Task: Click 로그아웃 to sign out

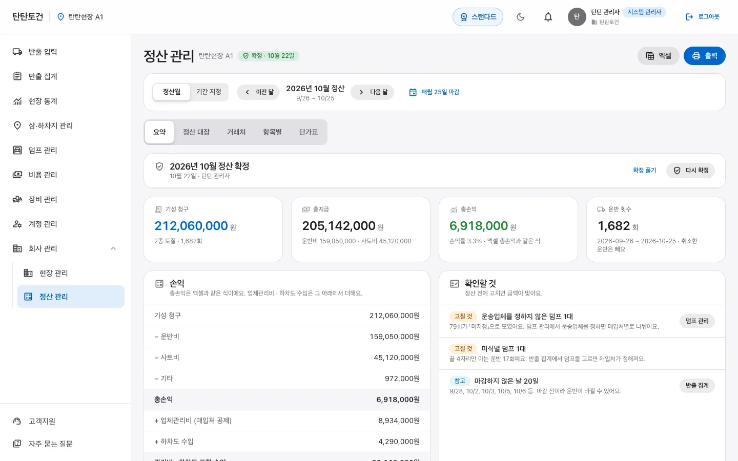Action: point(703,17)
